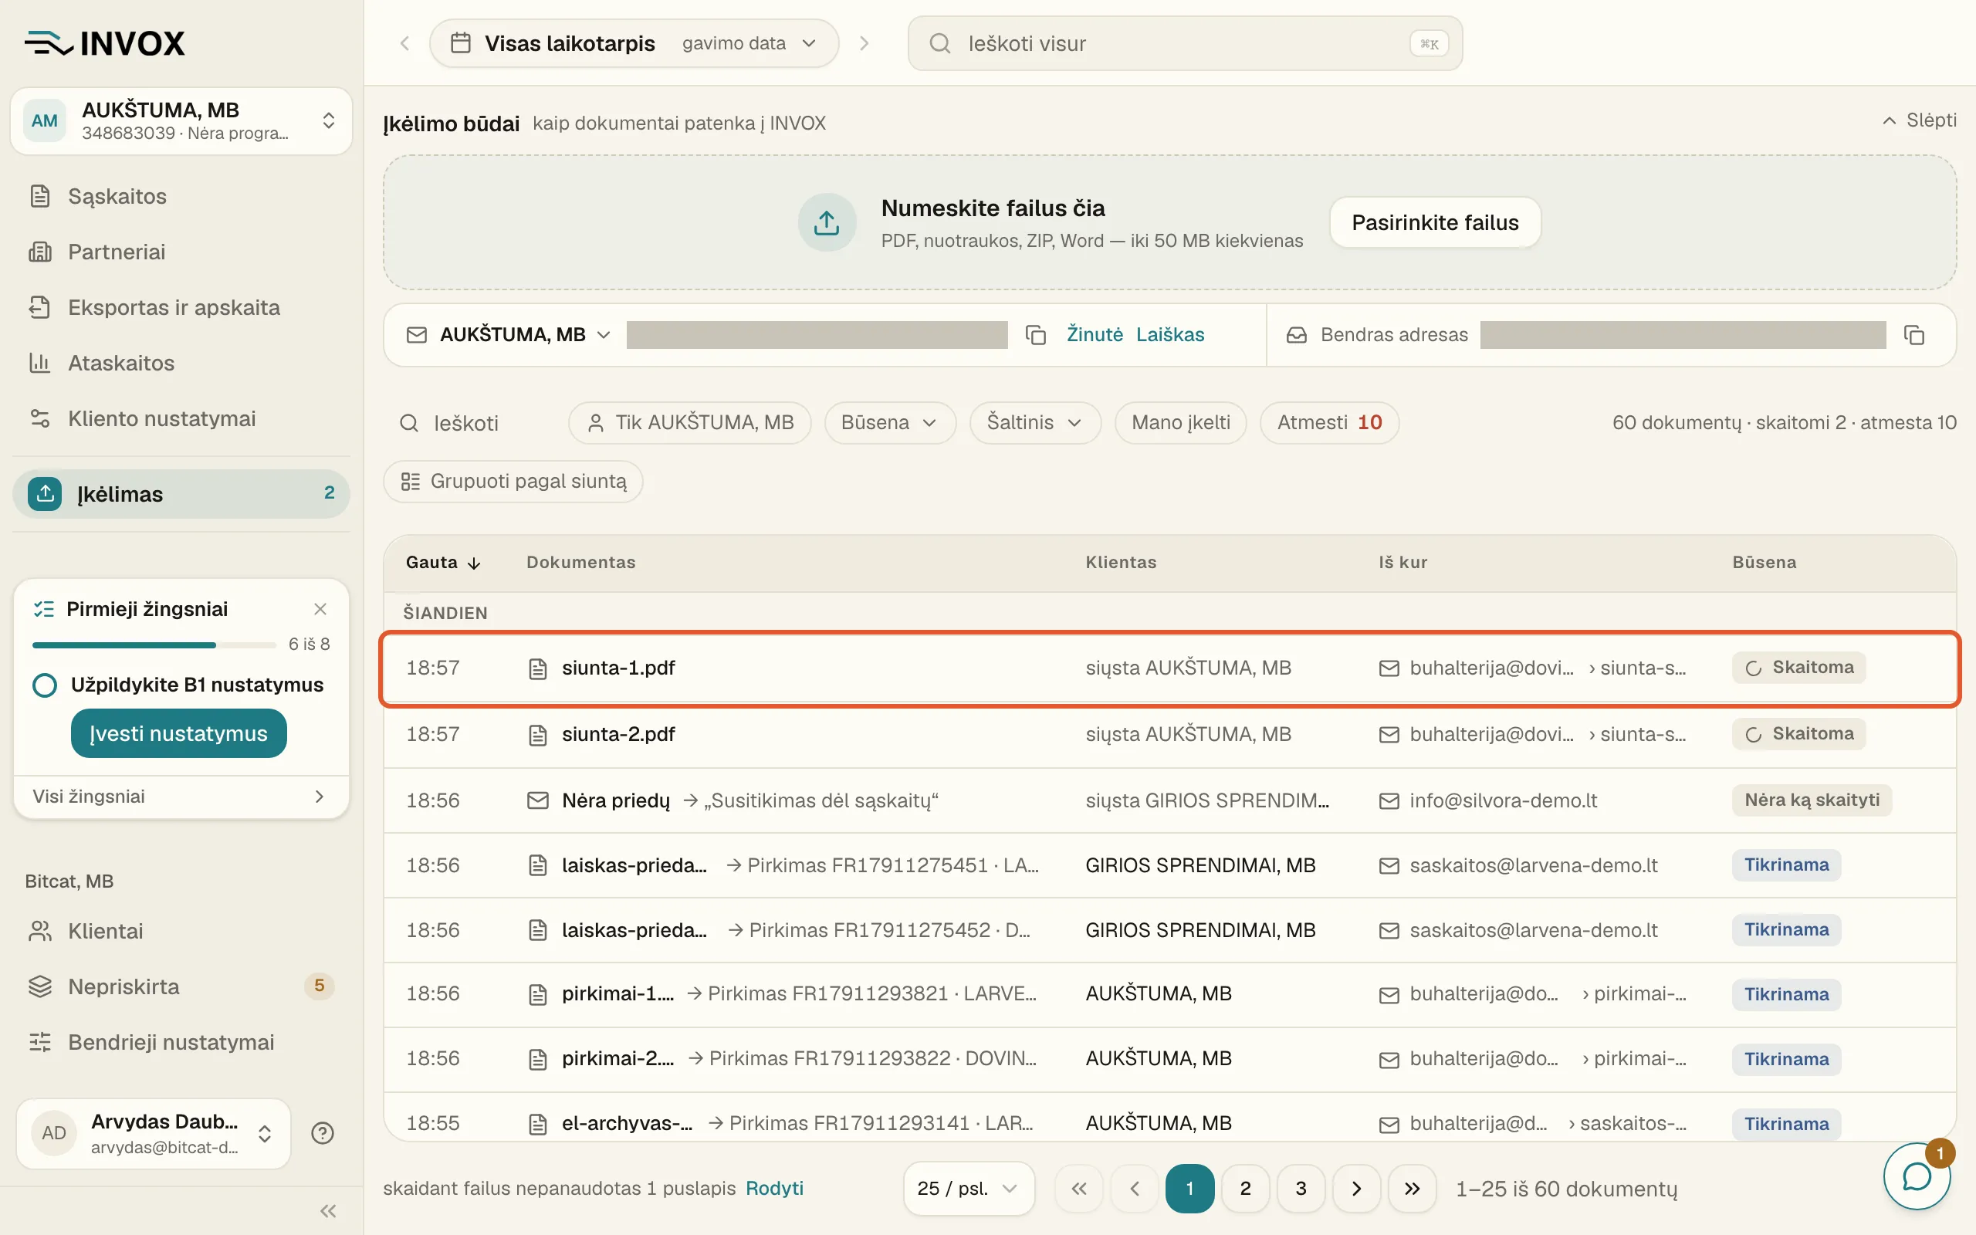1976x1235 pixels.
Task: Click the Rodyti link in footer
Action: click(x=774, y=1189)
